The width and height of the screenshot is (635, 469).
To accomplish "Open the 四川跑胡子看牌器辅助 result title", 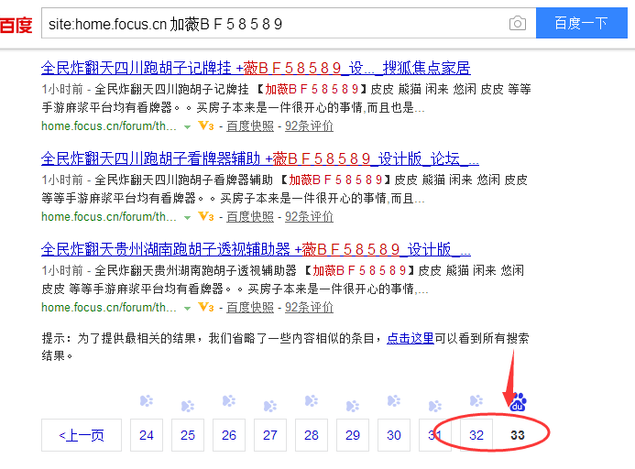I will point(260,158).
